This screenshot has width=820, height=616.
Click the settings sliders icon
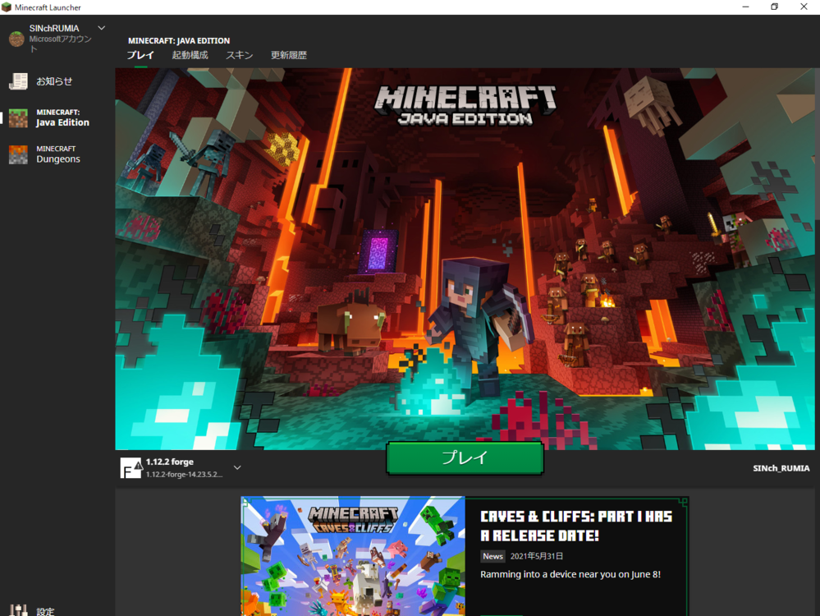(18, 609)
